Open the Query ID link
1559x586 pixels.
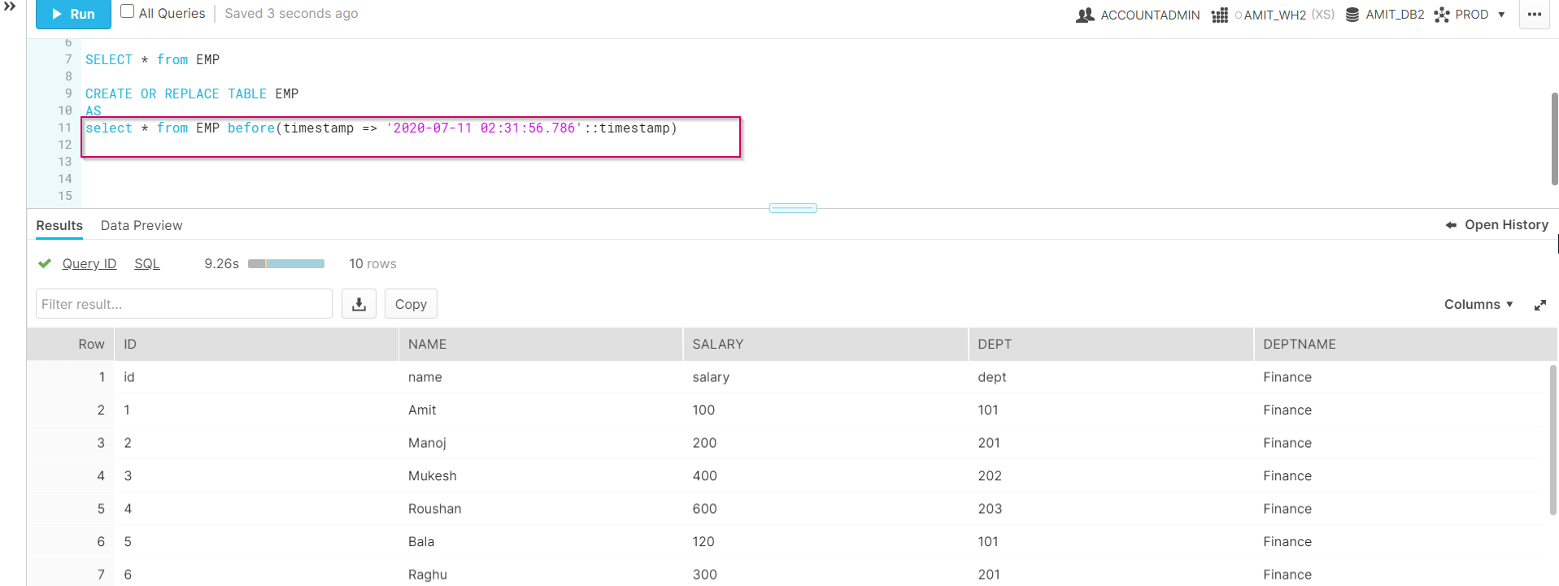89,263
